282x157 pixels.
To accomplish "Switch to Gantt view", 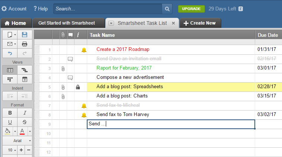I will tap(25, 70).
